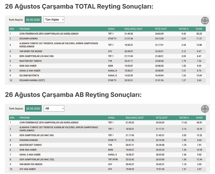Click BAŞLANGIÇ SAATİ header in AB table
Viewport: 215px width, 174px height.
(135, 118)
